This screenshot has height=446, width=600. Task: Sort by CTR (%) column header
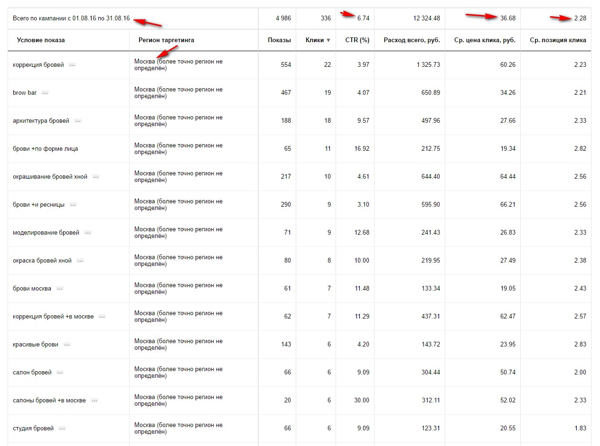pyautogui.click(x=357, y=40)
